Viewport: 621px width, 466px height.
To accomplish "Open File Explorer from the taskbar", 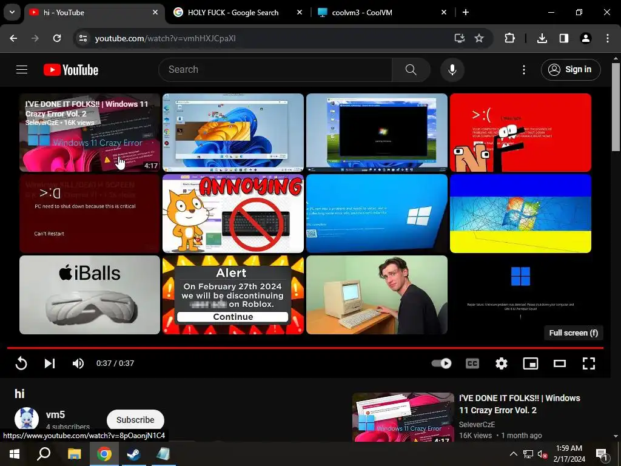I will pos(74,454).
